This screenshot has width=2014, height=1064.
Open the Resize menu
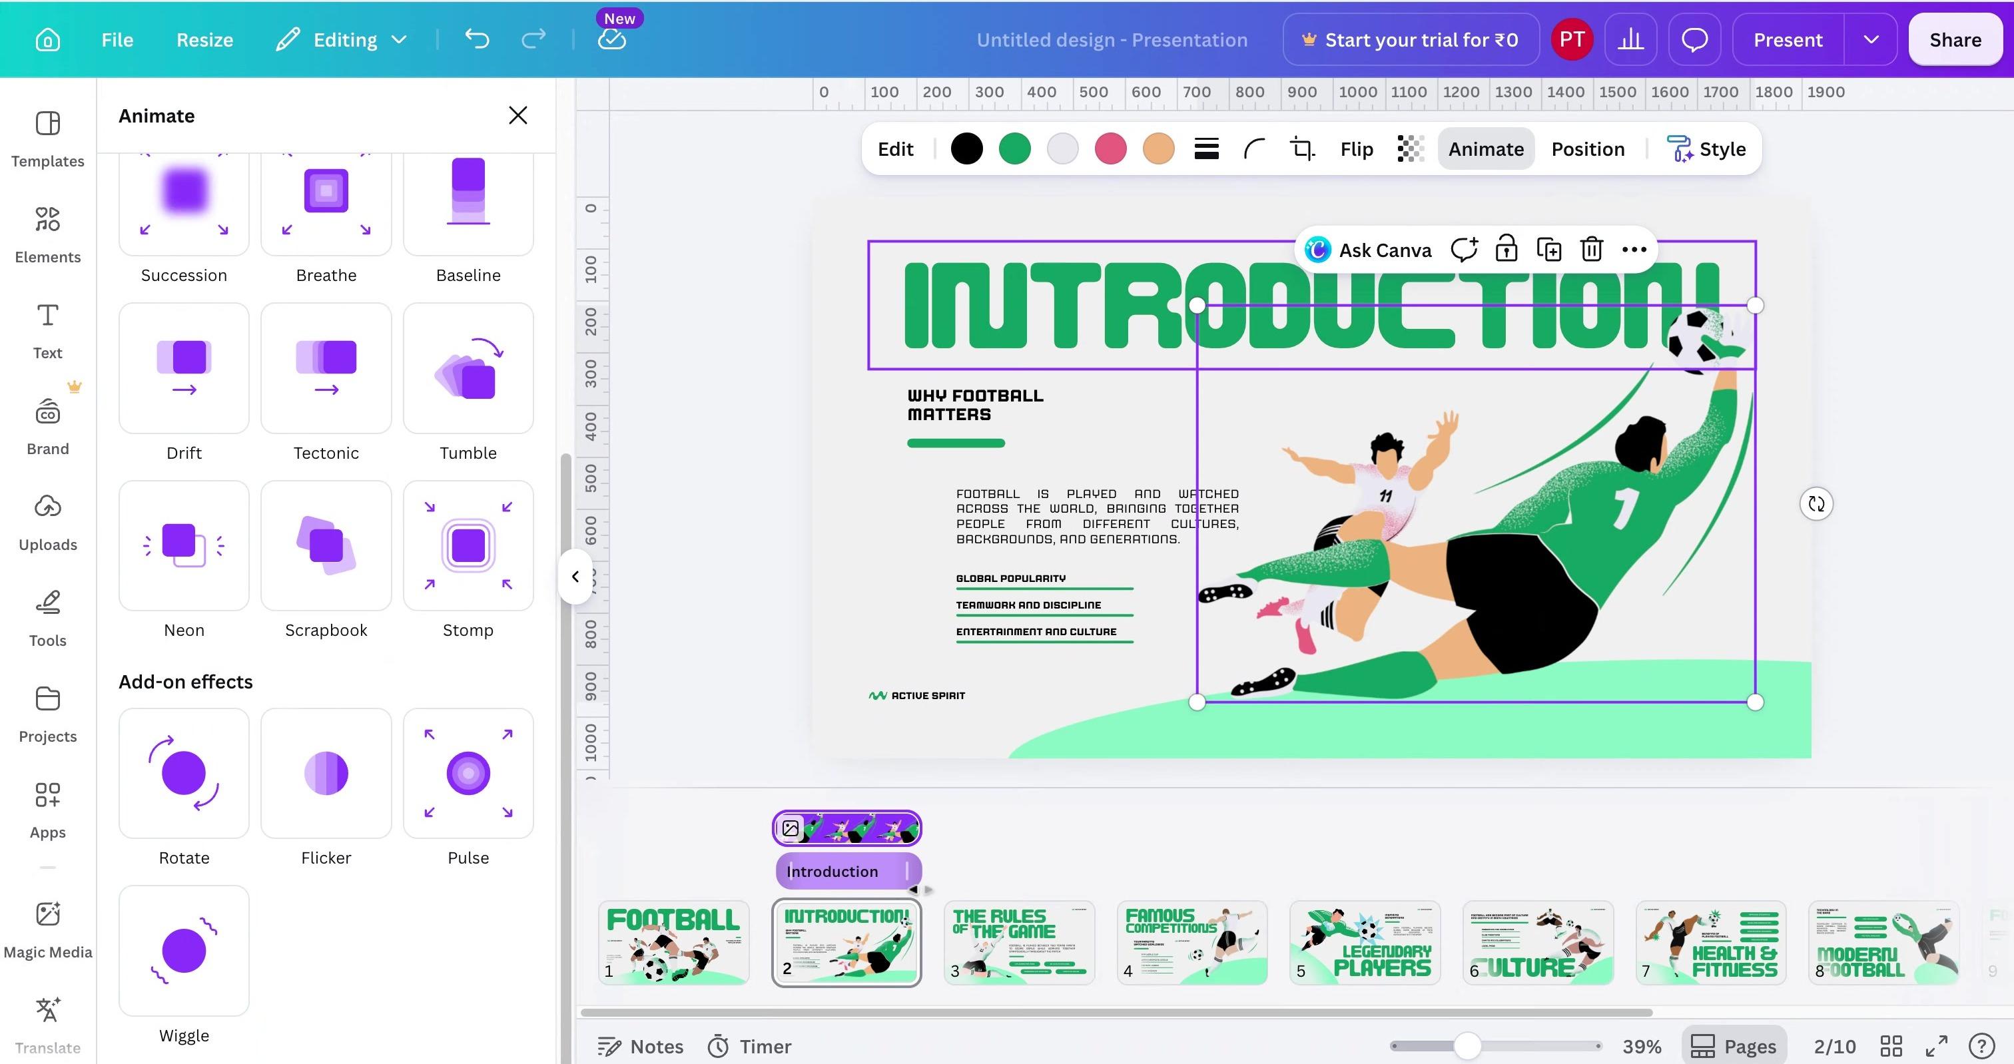pyautogui.click(x=205, y=40)
